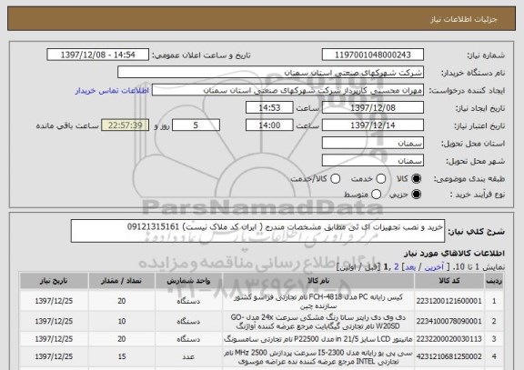Click the نام کالا column header
524x370 pixels.
click(318, 281)
